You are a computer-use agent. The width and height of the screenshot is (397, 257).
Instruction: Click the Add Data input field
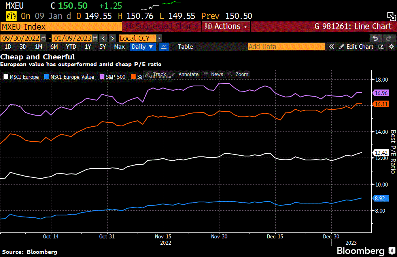pyautogui.click(x=286, y=47)
